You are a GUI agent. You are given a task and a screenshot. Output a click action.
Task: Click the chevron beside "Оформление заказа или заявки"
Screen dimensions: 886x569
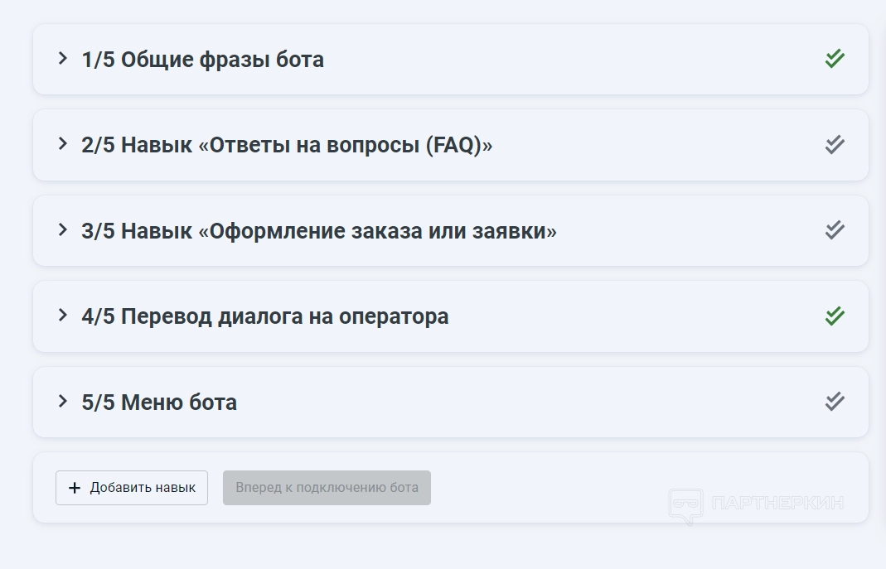pyautogui.click(x=62, y=229)
